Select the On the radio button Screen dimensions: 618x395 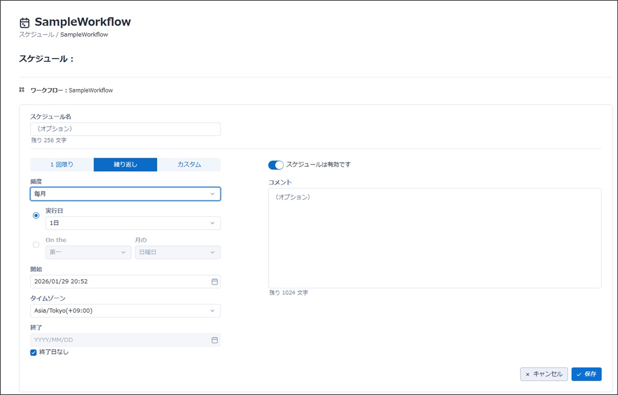[x=36, y=245]
